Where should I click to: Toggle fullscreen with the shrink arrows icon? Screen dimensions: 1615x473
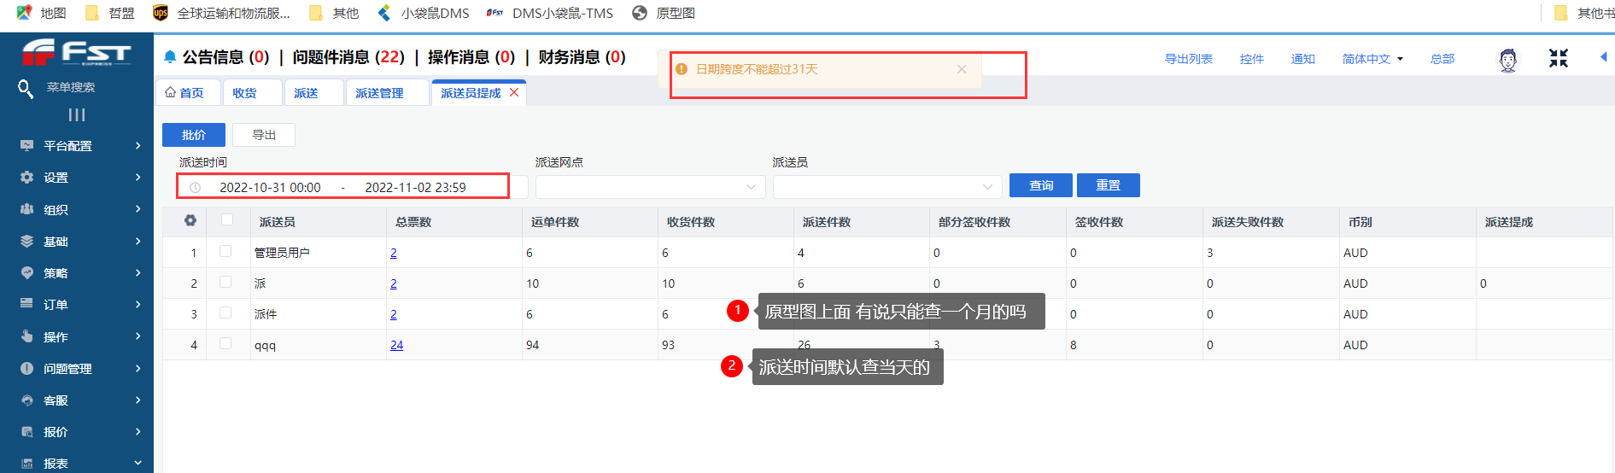pyautogui.click(x=1559, y=58)
